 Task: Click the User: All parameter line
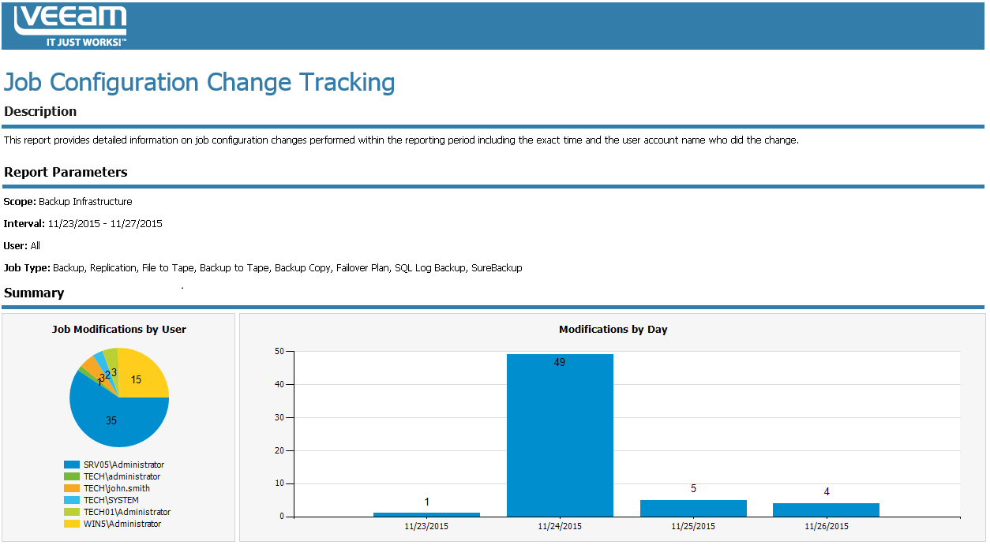pos(22,246)
